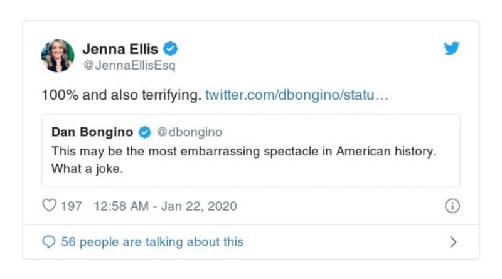This screenshot has width=502, height=279.
Task: Click Dan Bongino's verified badge
Action: [x=144, y=132]
